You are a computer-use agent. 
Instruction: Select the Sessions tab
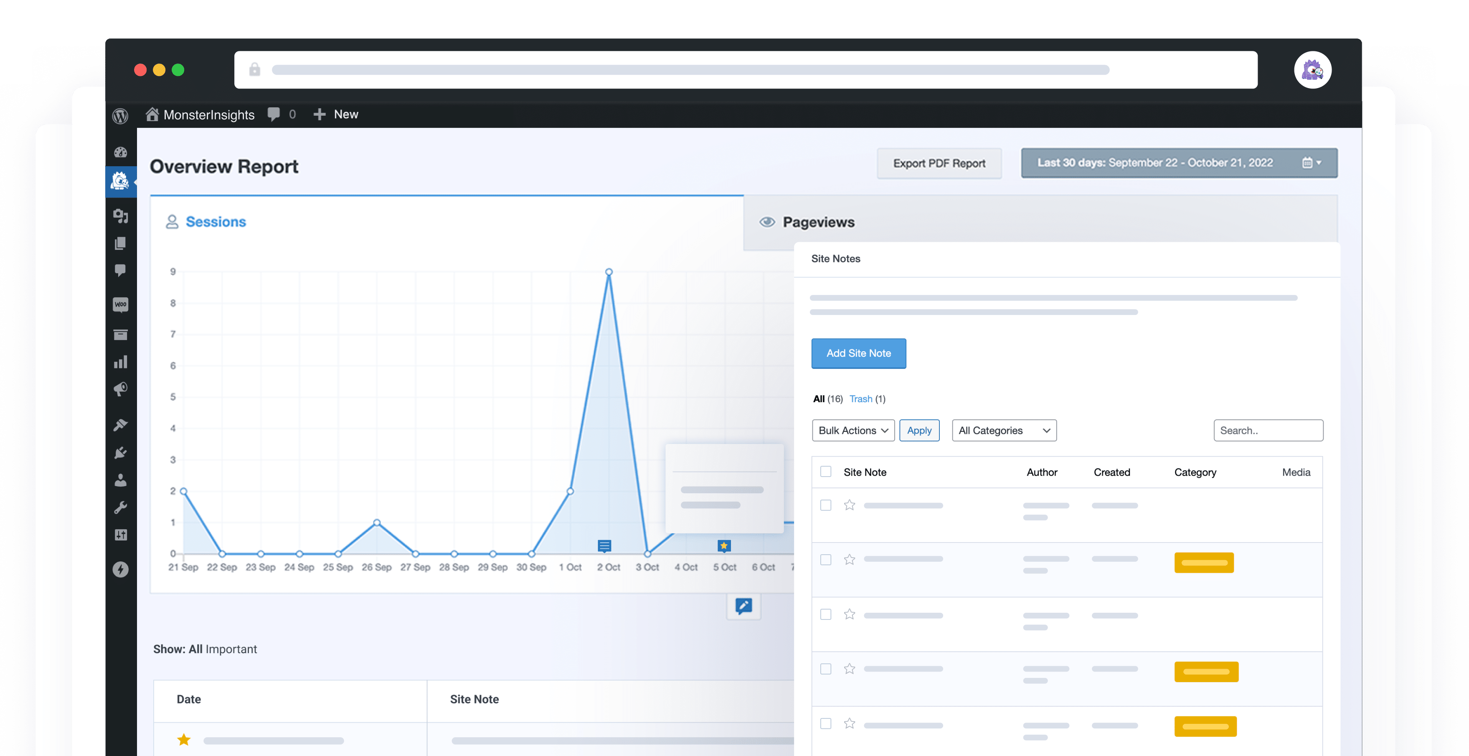(215, 222)
